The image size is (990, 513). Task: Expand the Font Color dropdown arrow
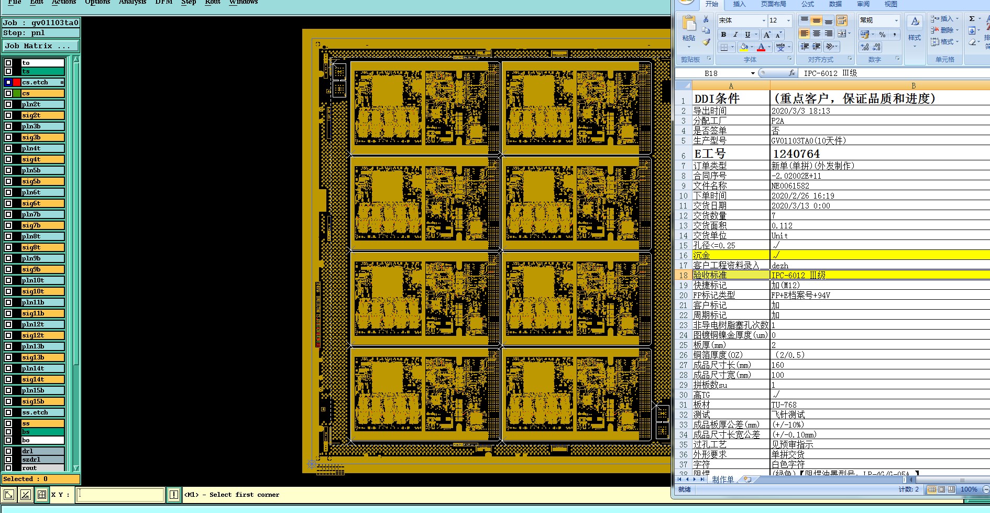tap(769, 47)
